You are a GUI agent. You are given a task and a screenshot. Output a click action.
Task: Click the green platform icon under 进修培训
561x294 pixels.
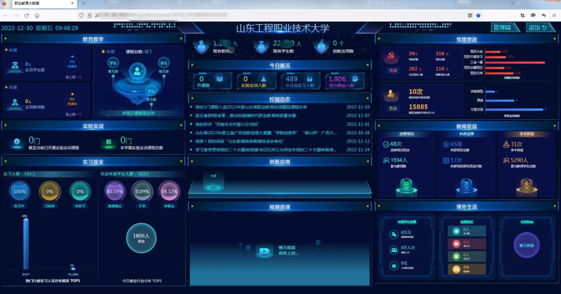406,187
